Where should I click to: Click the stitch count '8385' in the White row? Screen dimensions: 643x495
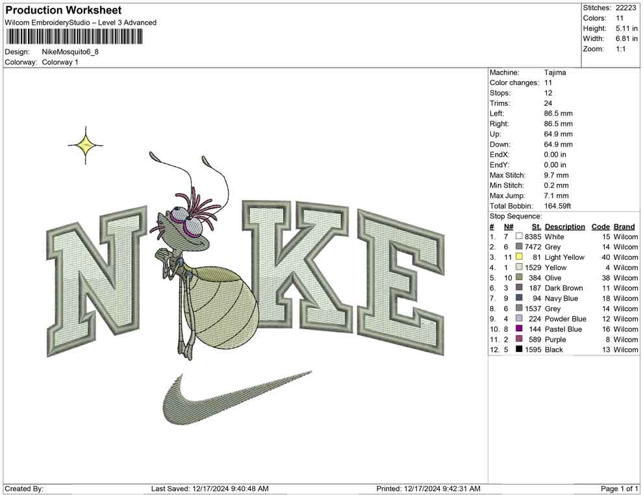(x=533, y=236)
